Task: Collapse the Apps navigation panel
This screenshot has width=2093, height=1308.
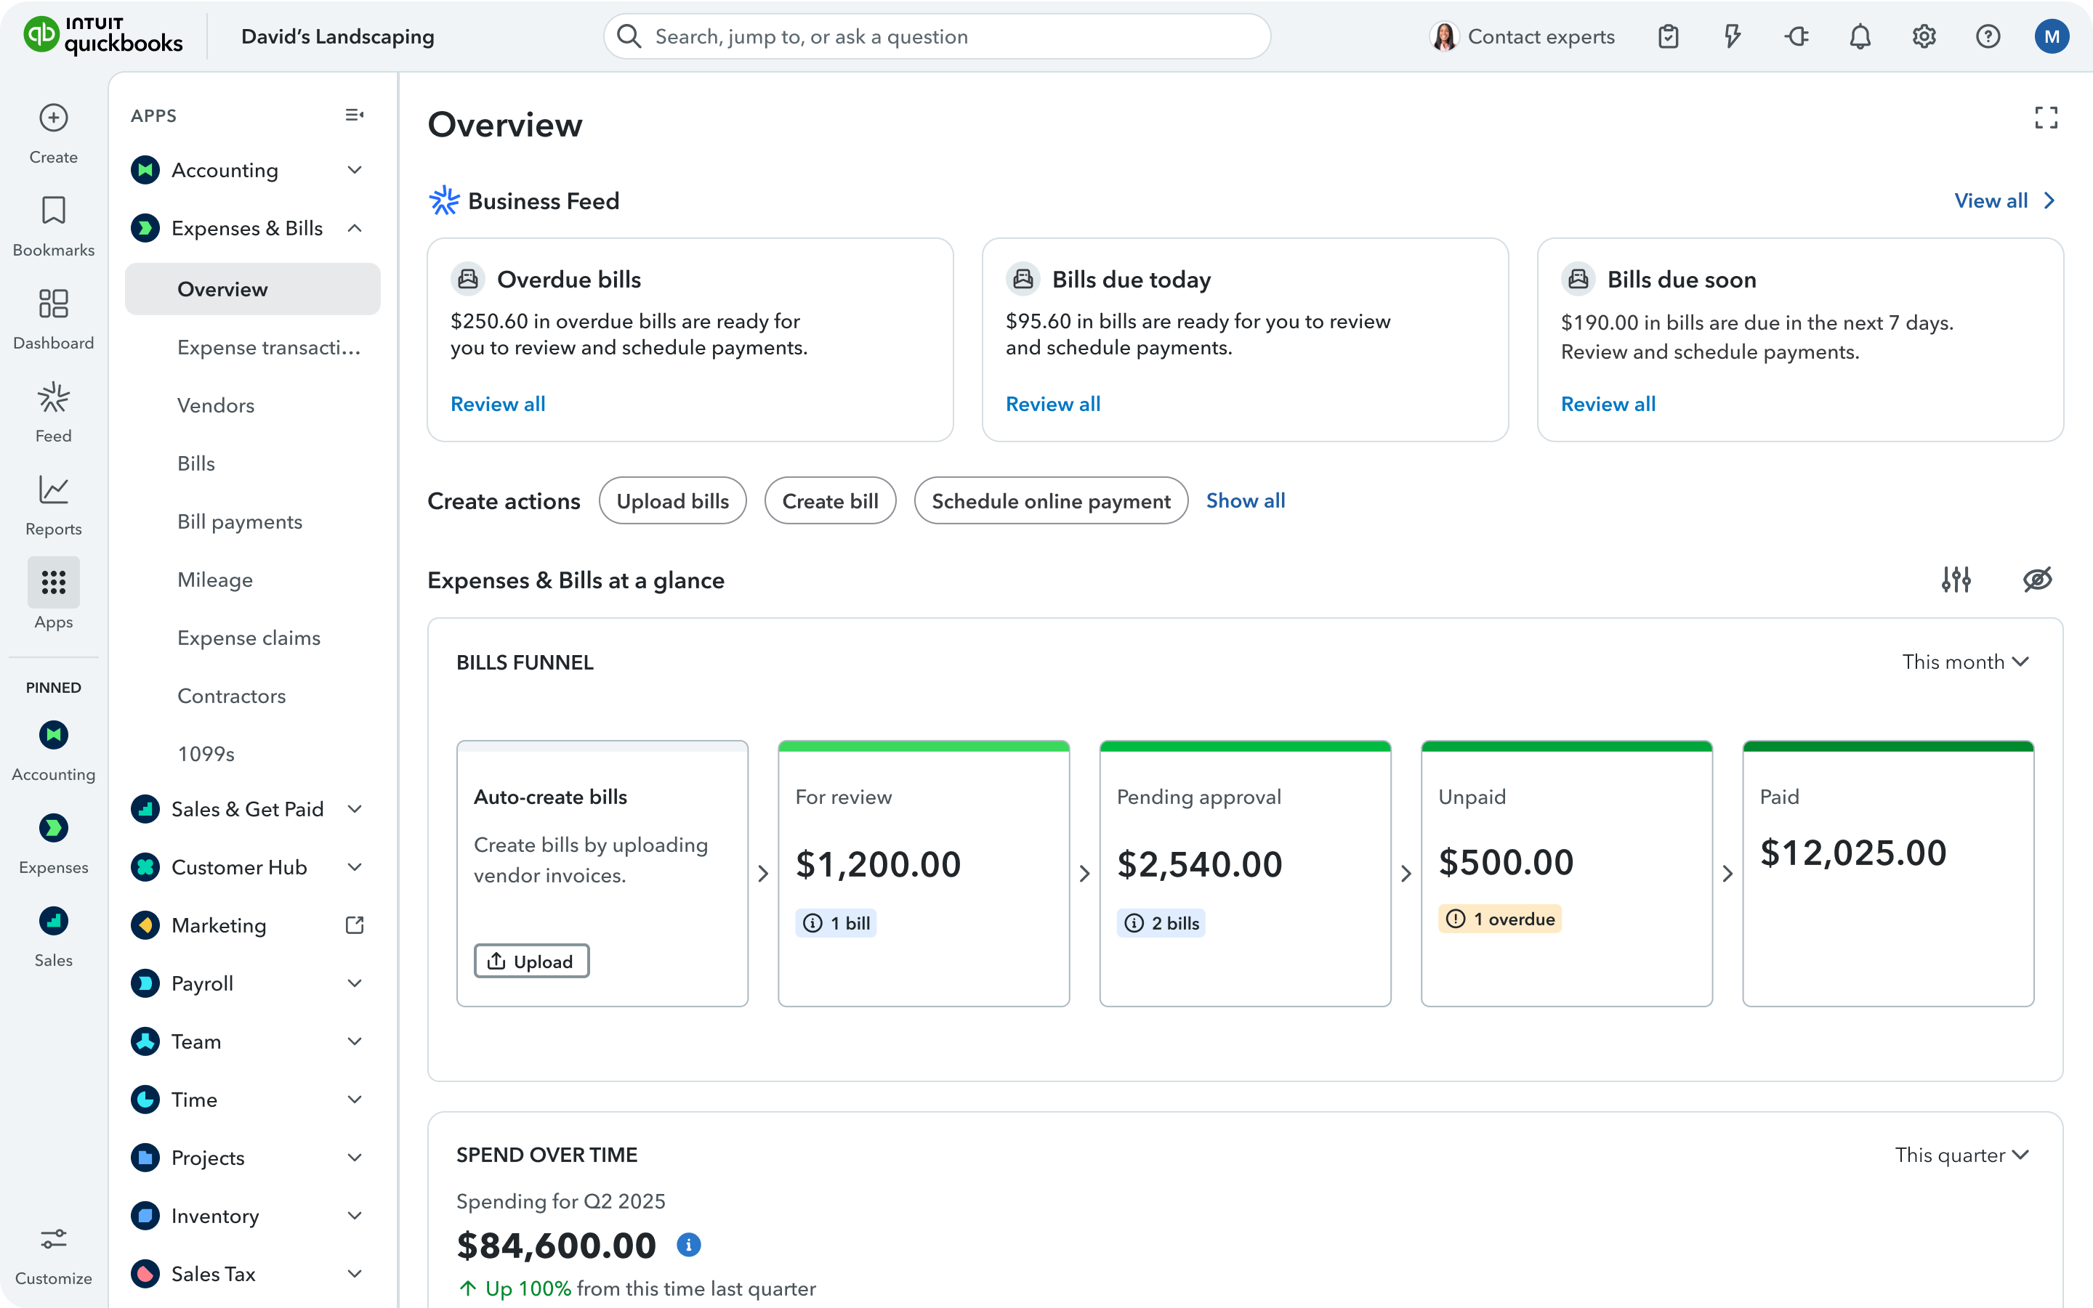Action: coord(354,115)
